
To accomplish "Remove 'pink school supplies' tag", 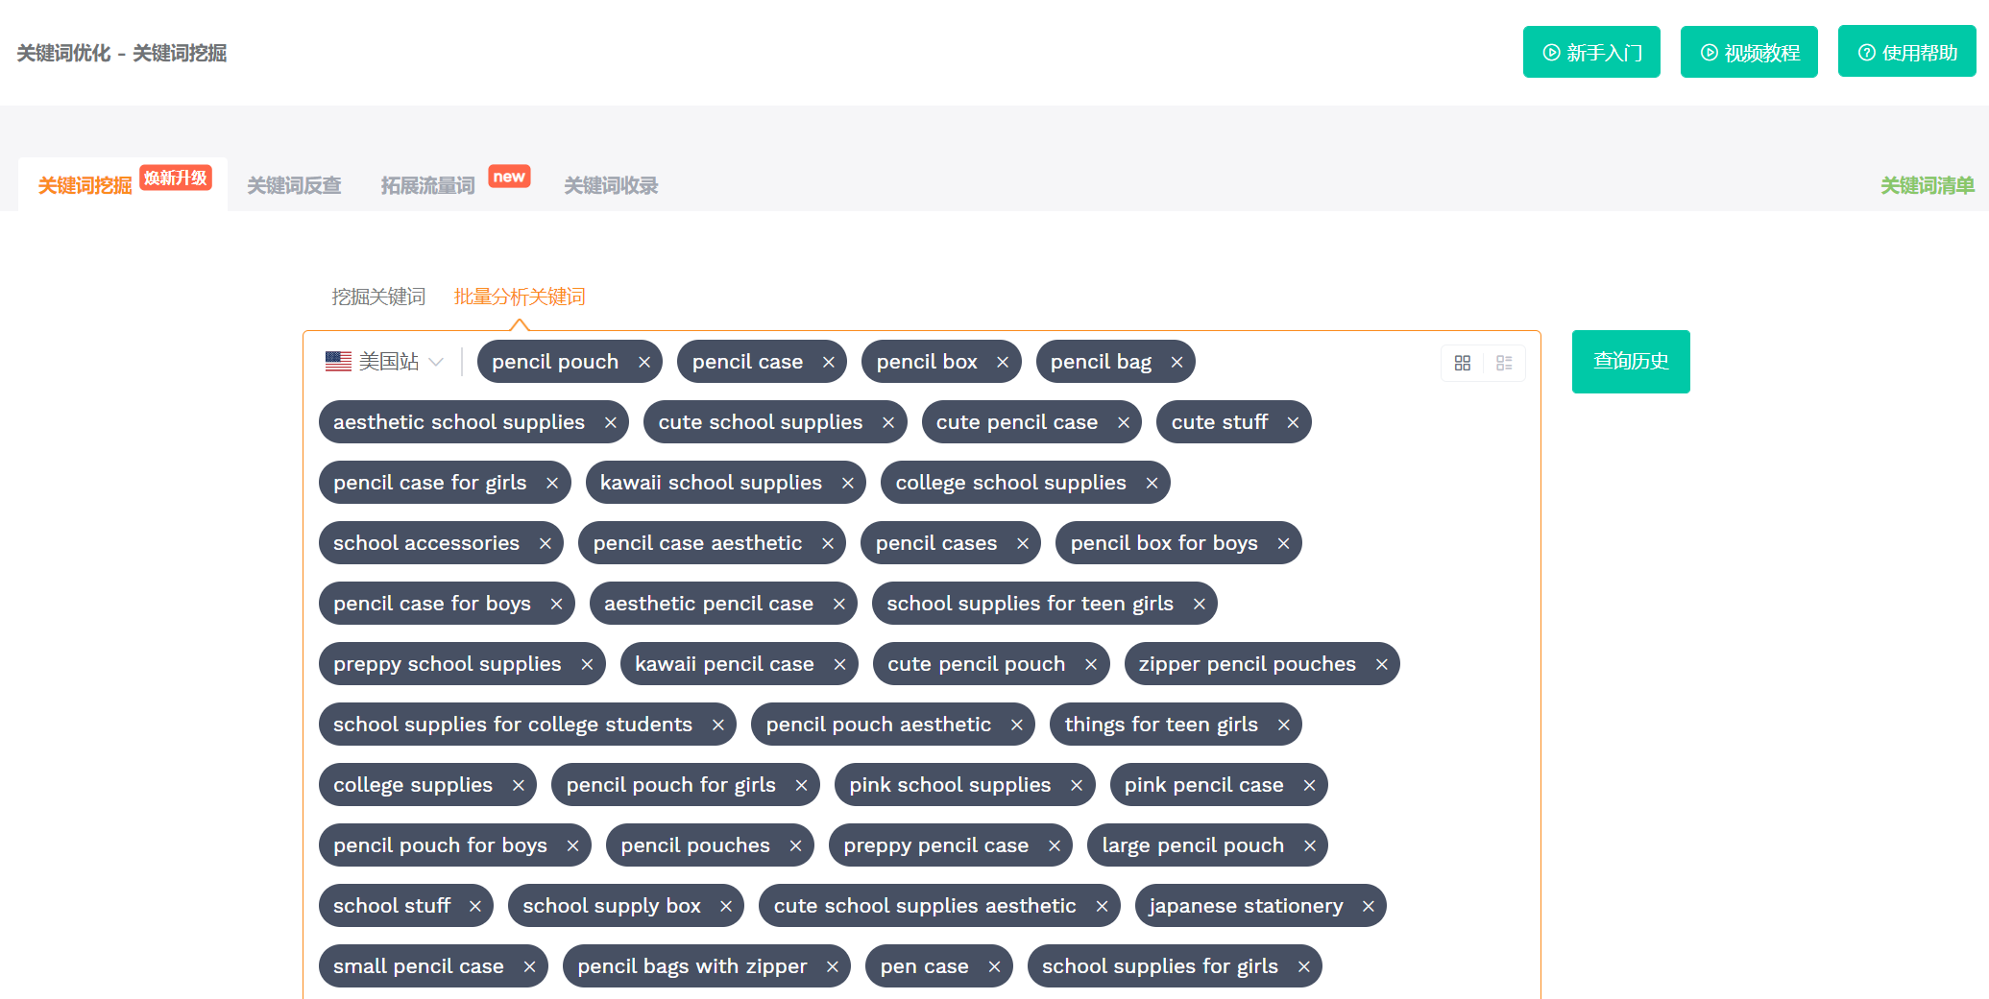I will coord(1077,786).
